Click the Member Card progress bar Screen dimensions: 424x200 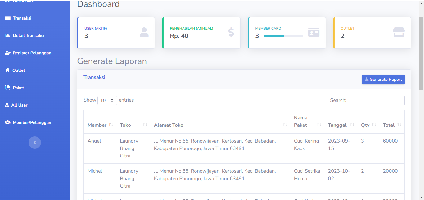click(x=283, y=36)
